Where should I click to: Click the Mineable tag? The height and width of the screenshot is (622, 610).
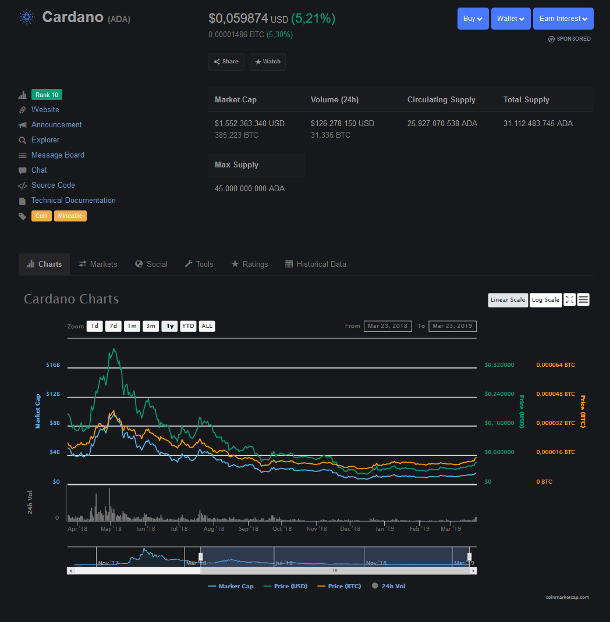[x=70, y=216]
